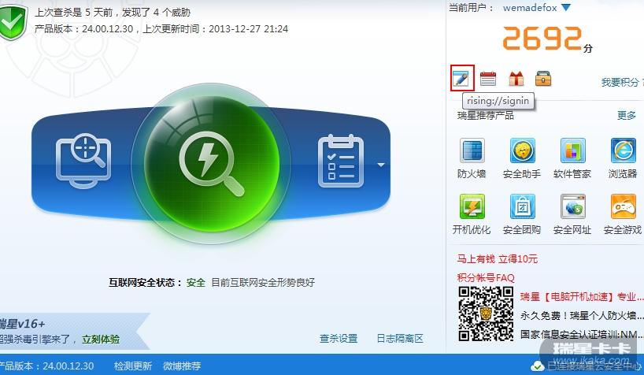This screenshot has width=644, height=375.
Task: Click 检测更新 check for updates
Action: 133,366
